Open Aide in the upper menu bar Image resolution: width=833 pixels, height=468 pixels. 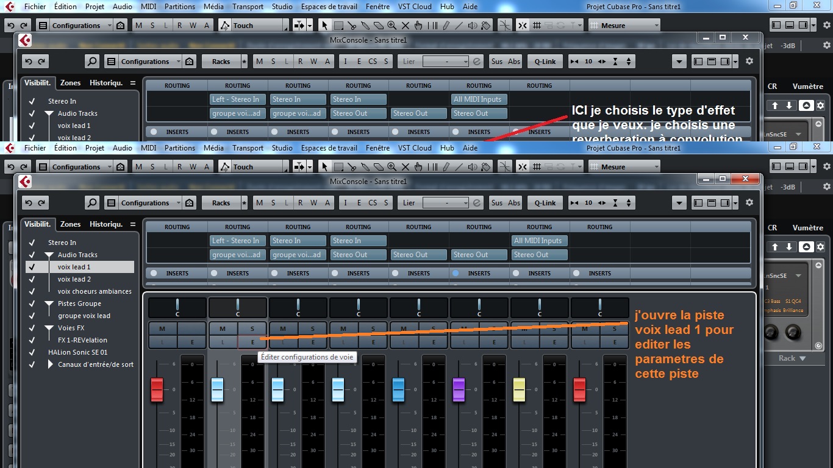click(470, 7)
